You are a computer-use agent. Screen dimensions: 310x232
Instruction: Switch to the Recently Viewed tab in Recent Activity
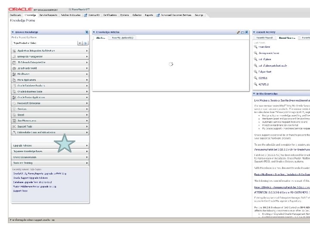coord(264,38)
